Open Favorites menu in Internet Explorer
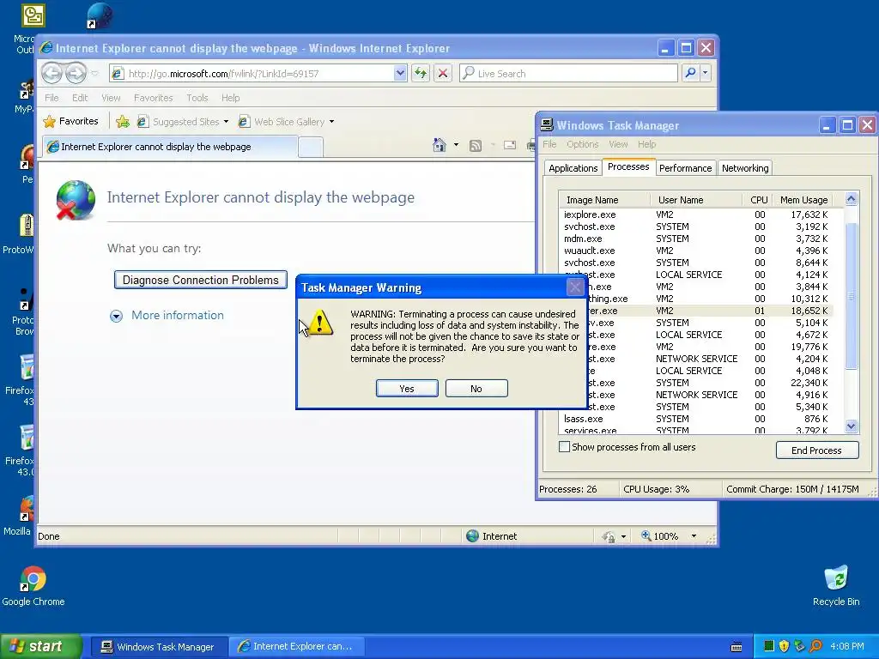The height and width of the screenshot is (659, 879). pos(153,98)
